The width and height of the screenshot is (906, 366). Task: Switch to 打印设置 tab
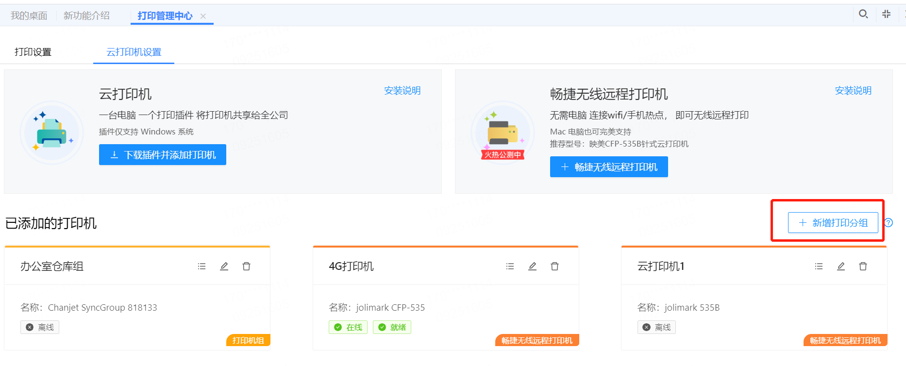33,52
